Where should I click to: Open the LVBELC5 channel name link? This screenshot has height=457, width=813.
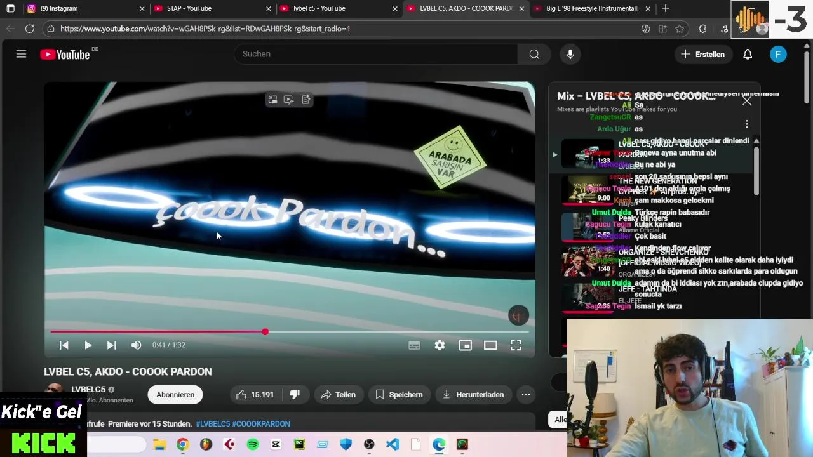tap(88, 390)
